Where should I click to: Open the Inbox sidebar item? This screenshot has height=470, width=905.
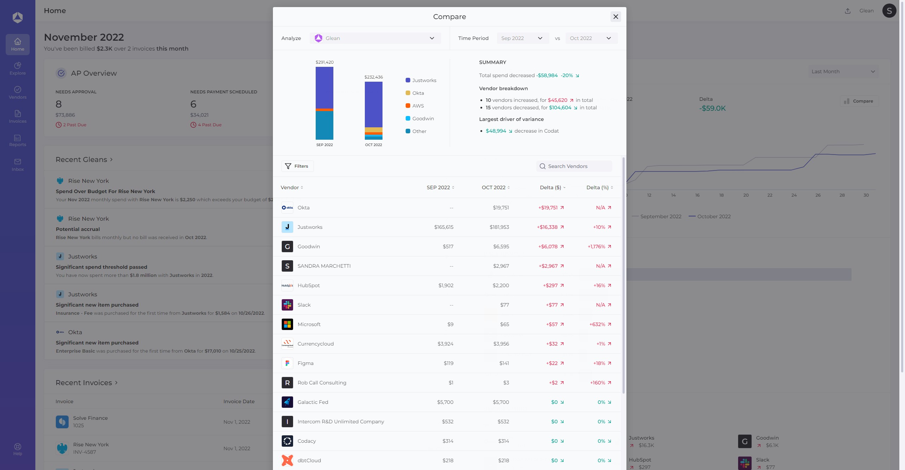click(x=17, y=165)
